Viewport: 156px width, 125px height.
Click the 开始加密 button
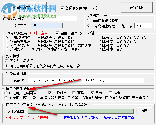tap(137, 8)
